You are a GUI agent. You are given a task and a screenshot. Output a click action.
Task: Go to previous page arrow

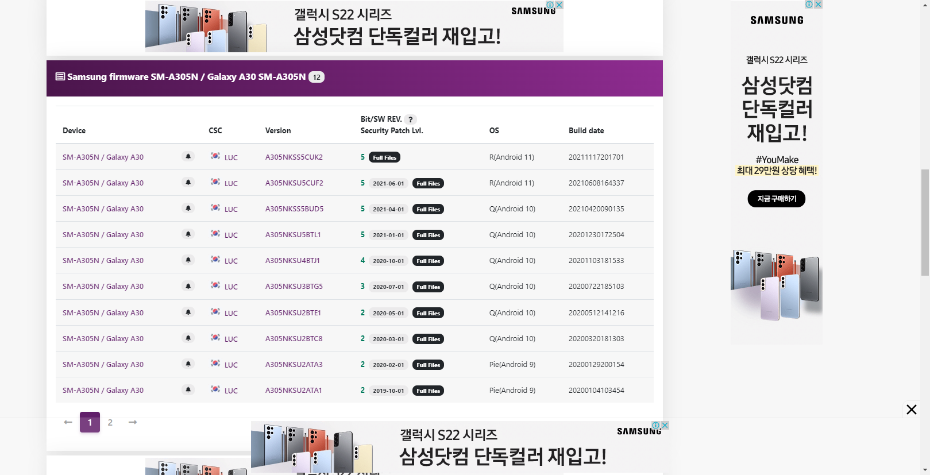tap(68, 422)
